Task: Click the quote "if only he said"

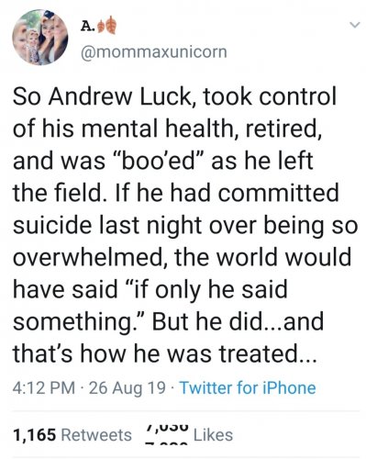Action: [205, 289]
